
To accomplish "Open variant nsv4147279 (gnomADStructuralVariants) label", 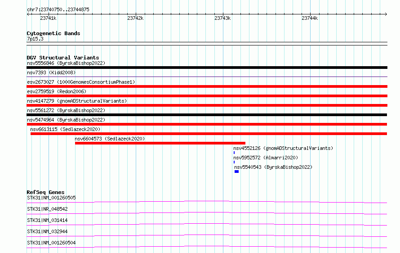I will tap(77, 101).
